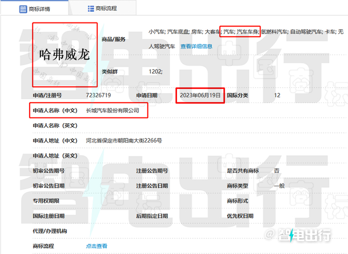Click the 申请/注册号 label
Viewport: 348px width, 254px height.
point(47,95)
